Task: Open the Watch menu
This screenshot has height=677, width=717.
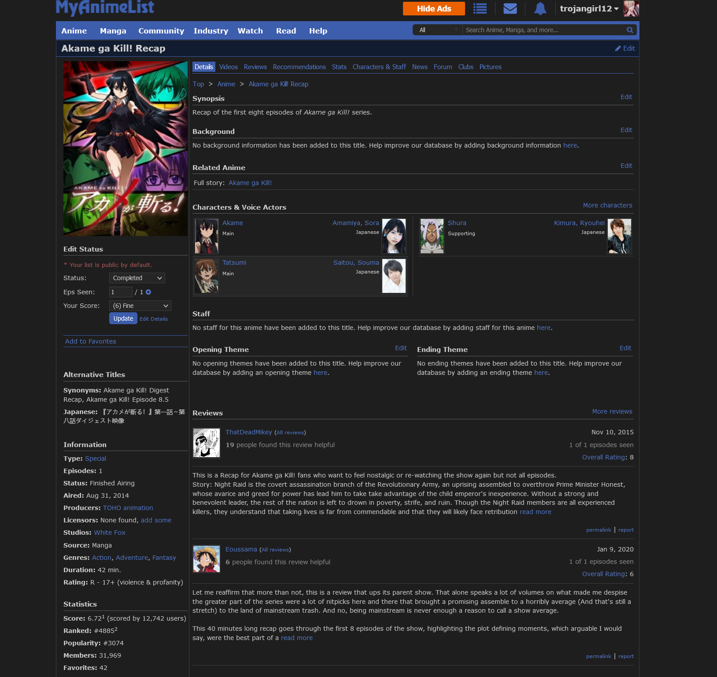Action: pyautogui.click(x=250, y=31)
